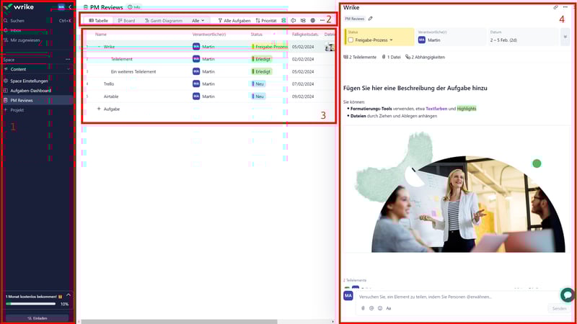Click the Datum field 2 – 5 Feb. (2d)

523,37
